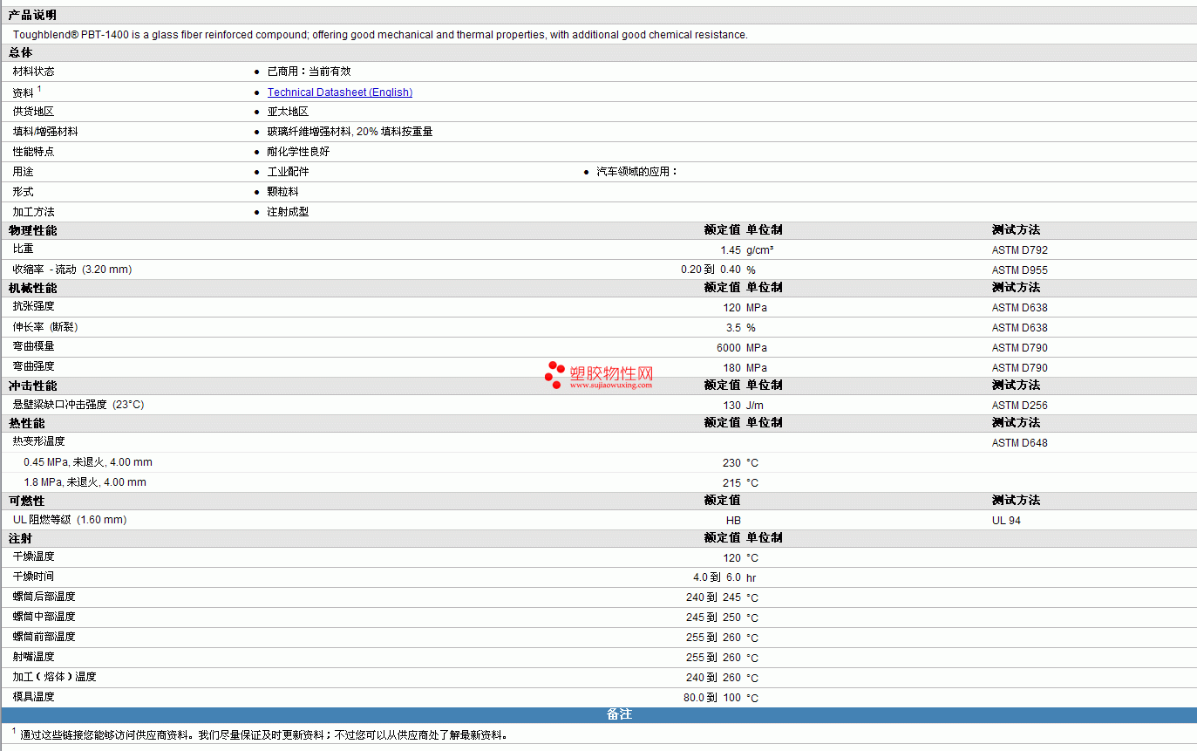Image resolution: width=1197 pixels, height=751 pixels.
Task: Click the footnote text about supplier links
Action: pyautogui.click(x=263, y=735)
